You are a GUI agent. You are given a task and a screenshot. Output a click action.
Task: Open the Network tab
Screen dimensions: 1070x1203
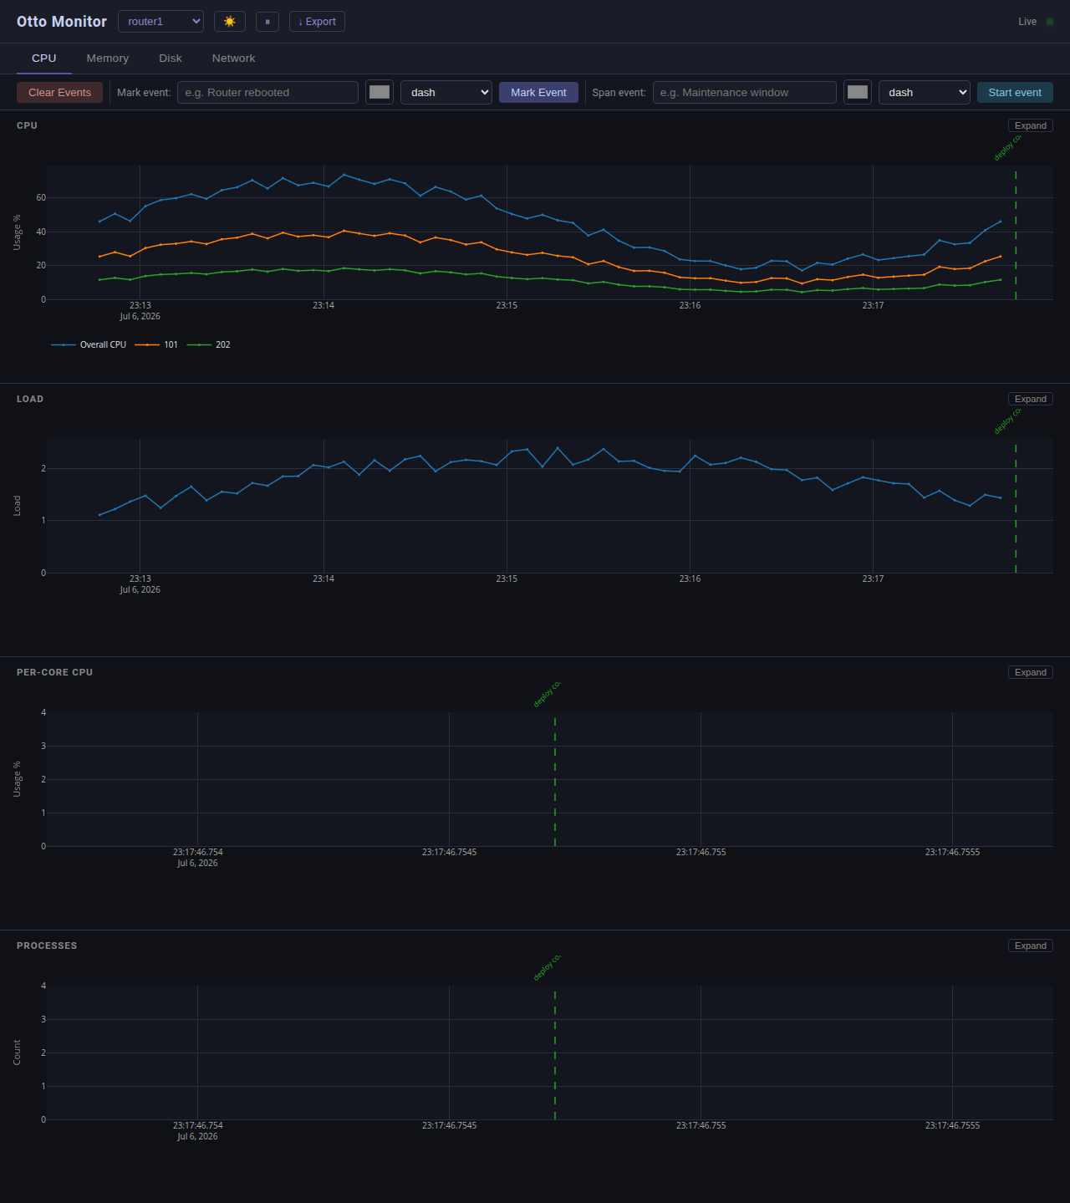[x=233, y=59]
